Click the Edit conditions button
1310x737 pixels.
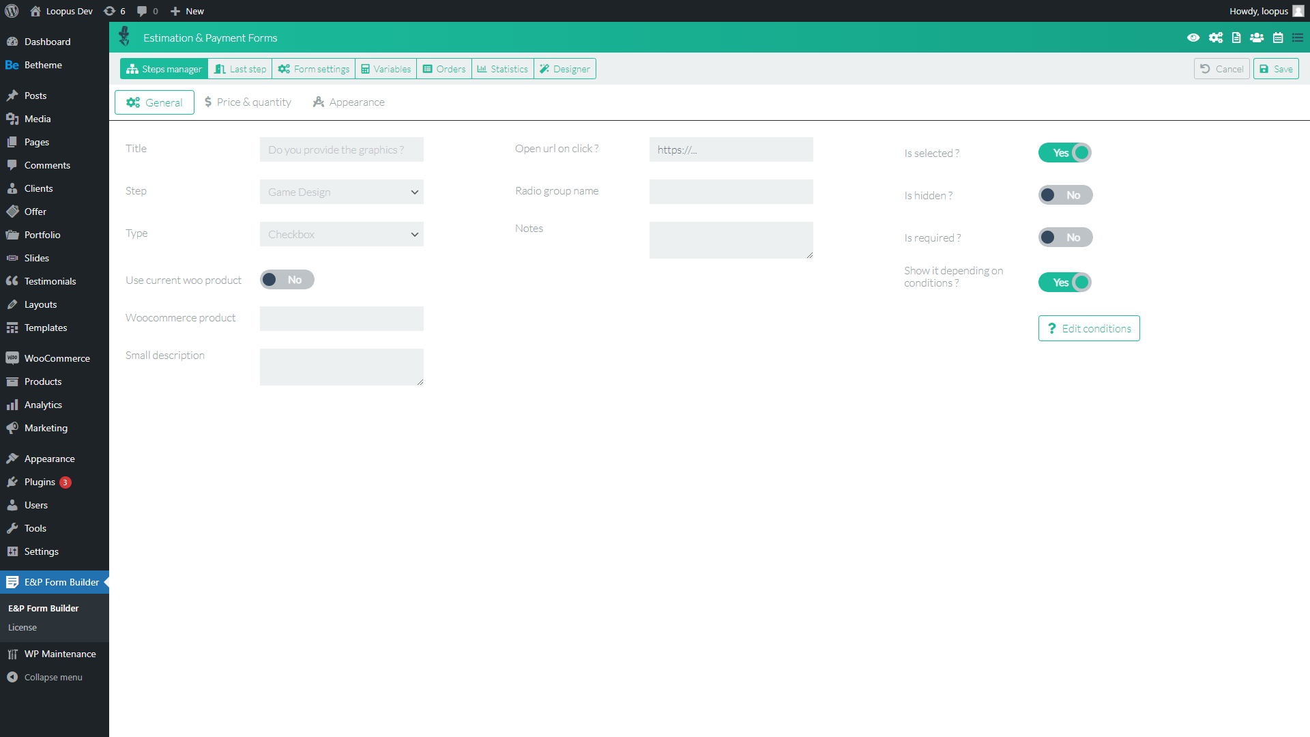1089,328
